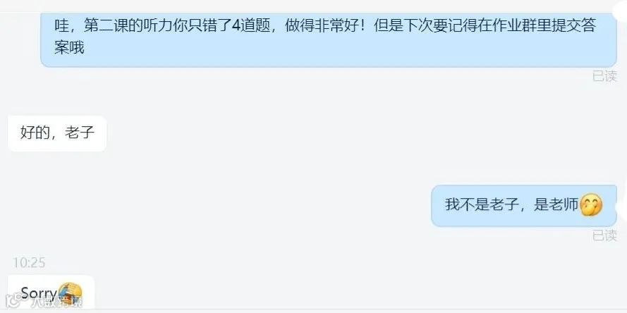Select the 已读 receipt under listening feedback message
The image size is (627, 313).
(x=604, y=76)
